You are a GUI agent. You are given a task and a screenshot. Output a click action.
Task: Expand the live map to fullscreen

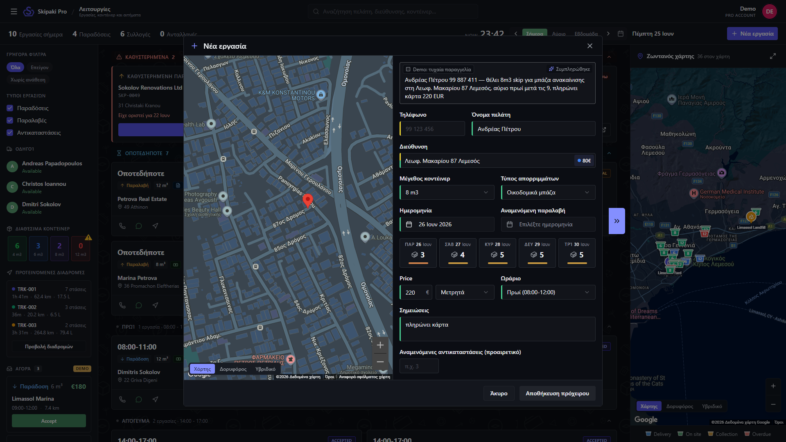pos(773,56)
